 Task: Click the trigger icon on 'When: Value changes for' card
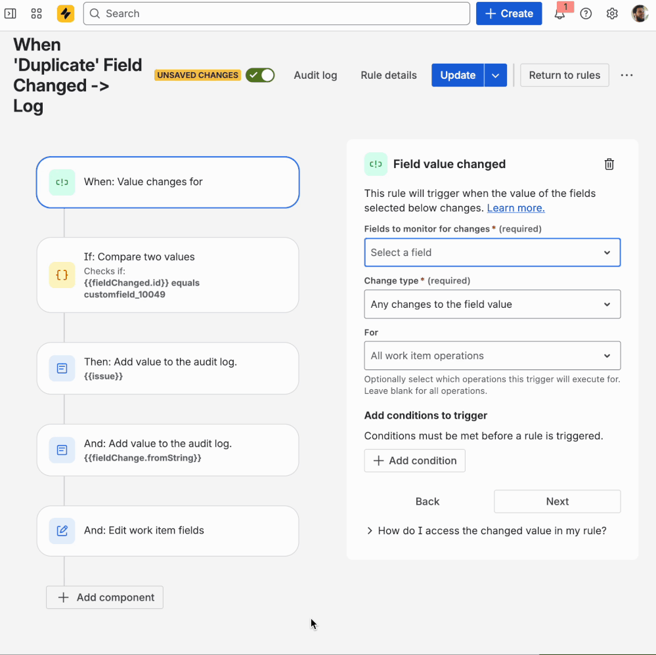coord(62,182)
